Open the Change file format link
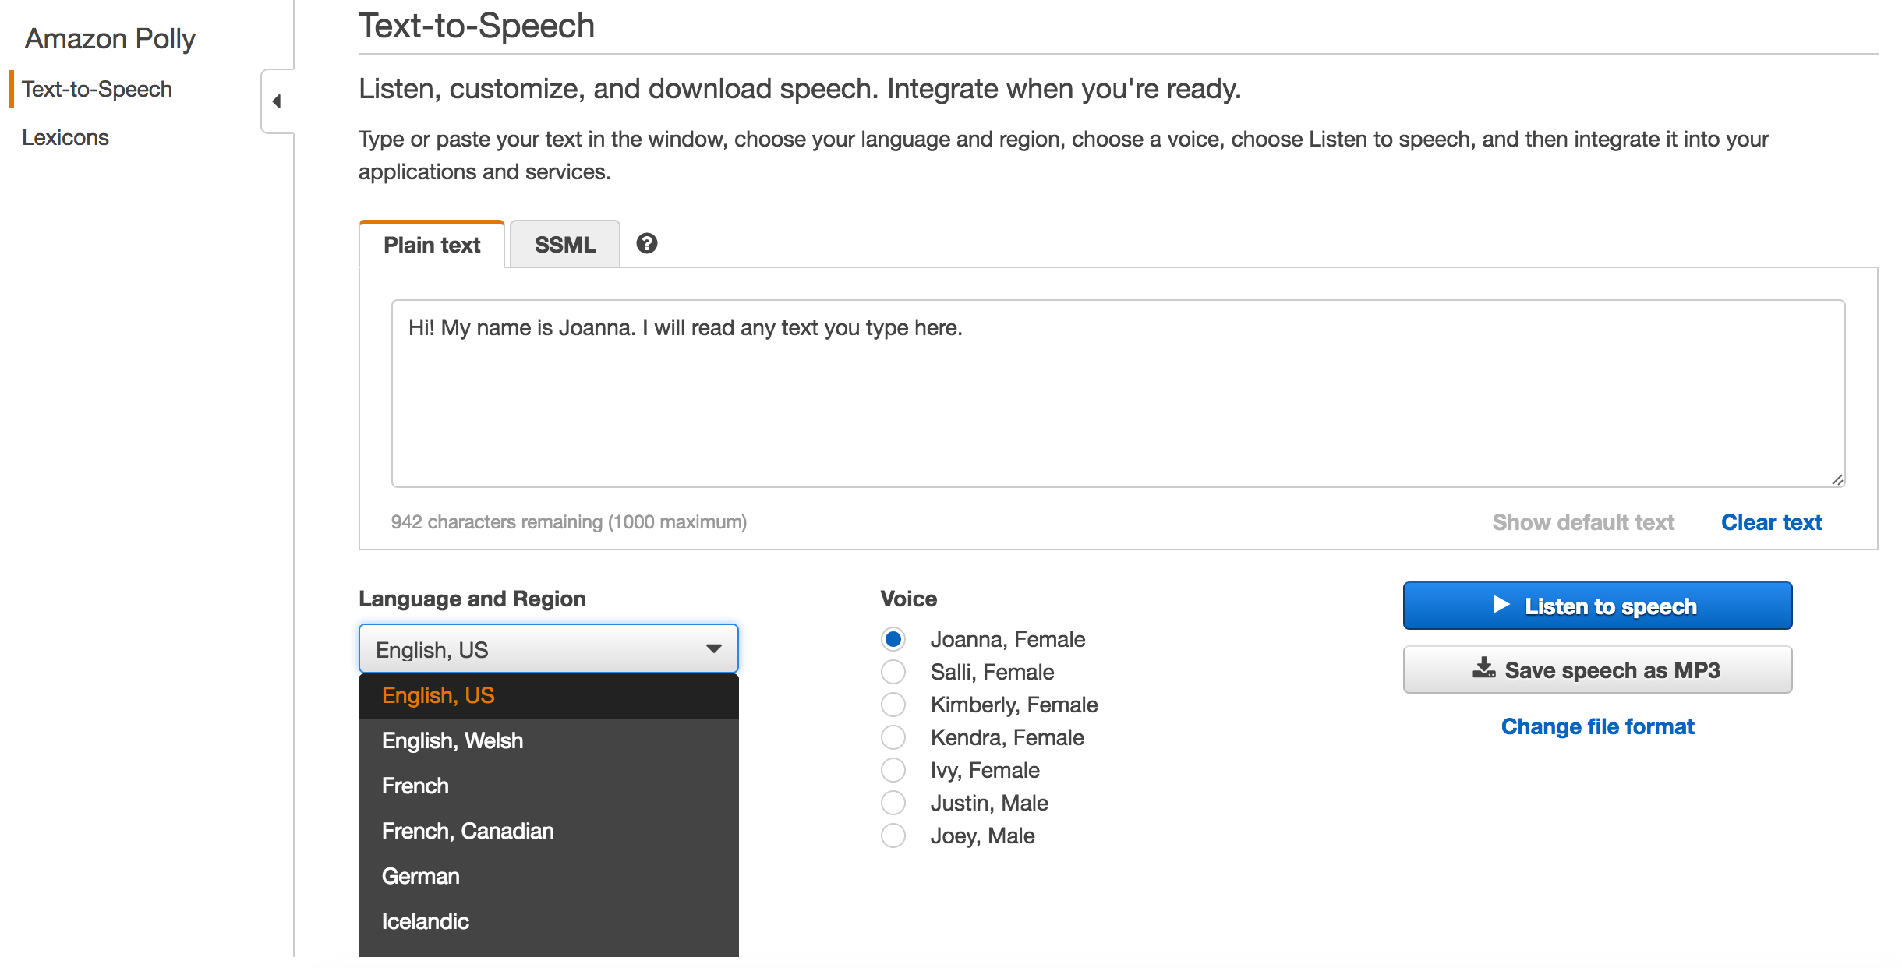 1596,726
